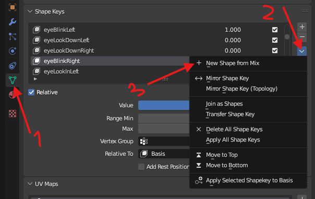The image size is (315, 199).
Task: Click the eyeBlinkLeft value 1.000
Action: (x=233, y=30)
